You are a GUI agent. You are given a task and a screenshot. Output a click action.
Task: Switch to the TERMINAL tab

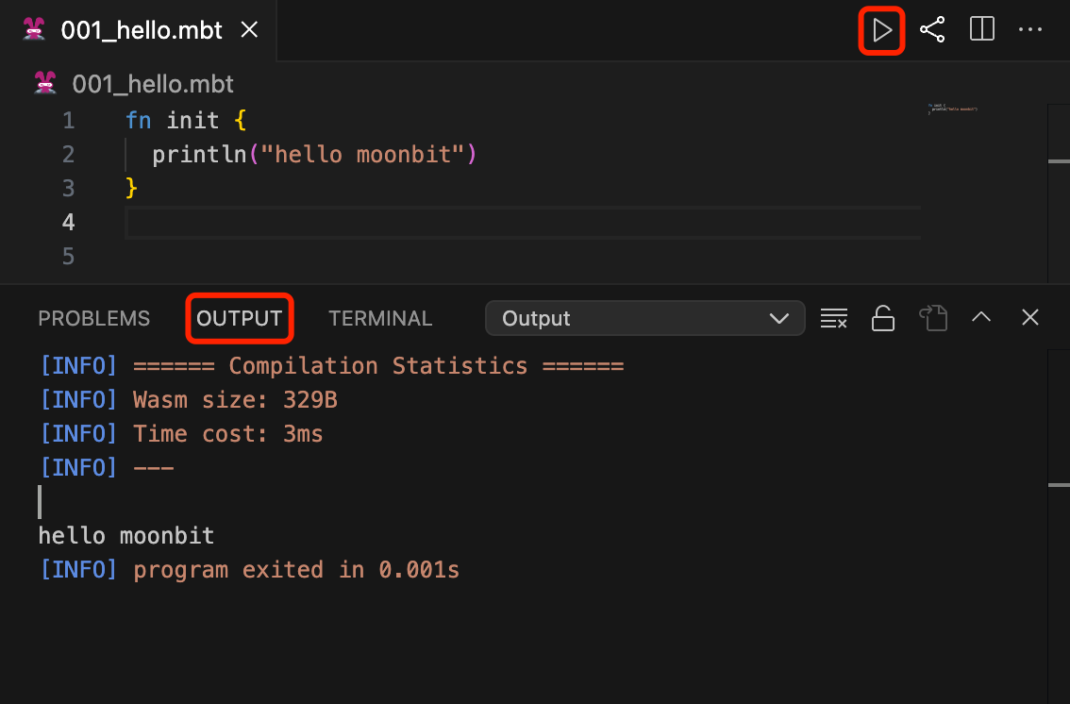(x=380, y=319)
